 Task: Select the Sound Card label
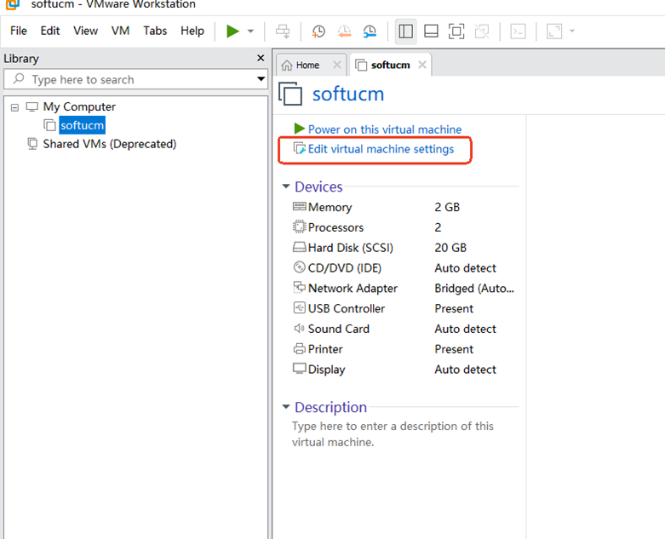click(x=338, y=329)
